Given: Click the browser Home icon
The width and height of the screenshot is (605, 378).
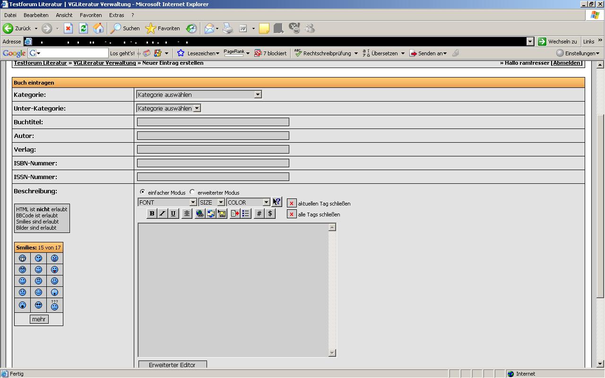Looking at the screenshot, I should point(98,28).
